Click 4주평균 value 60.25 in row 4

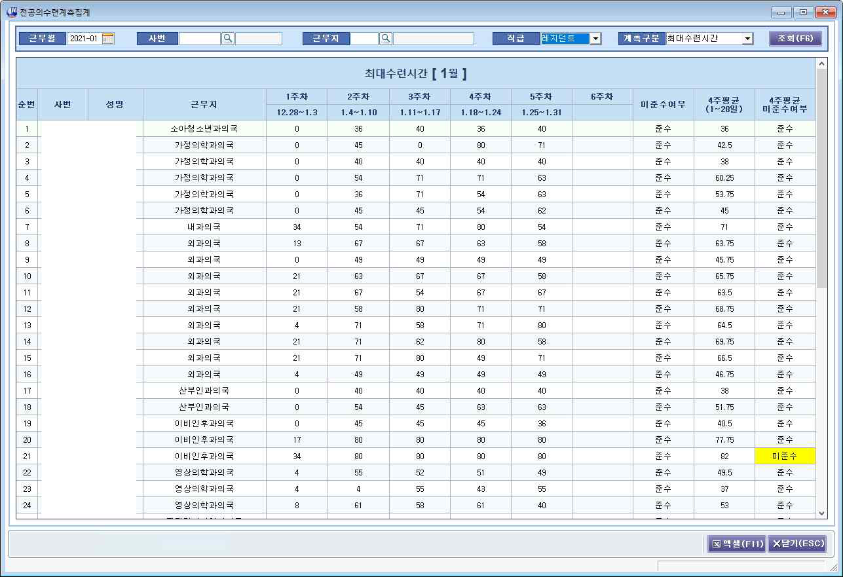724,178
